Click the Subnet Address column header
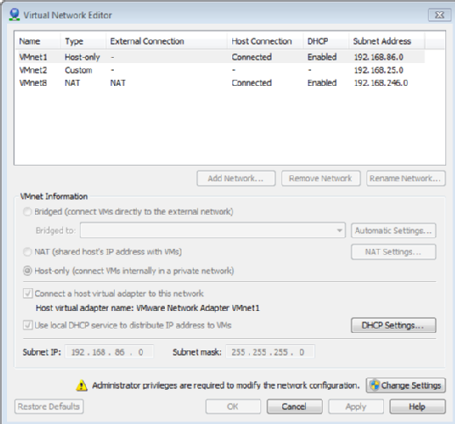 coord(387,41)
